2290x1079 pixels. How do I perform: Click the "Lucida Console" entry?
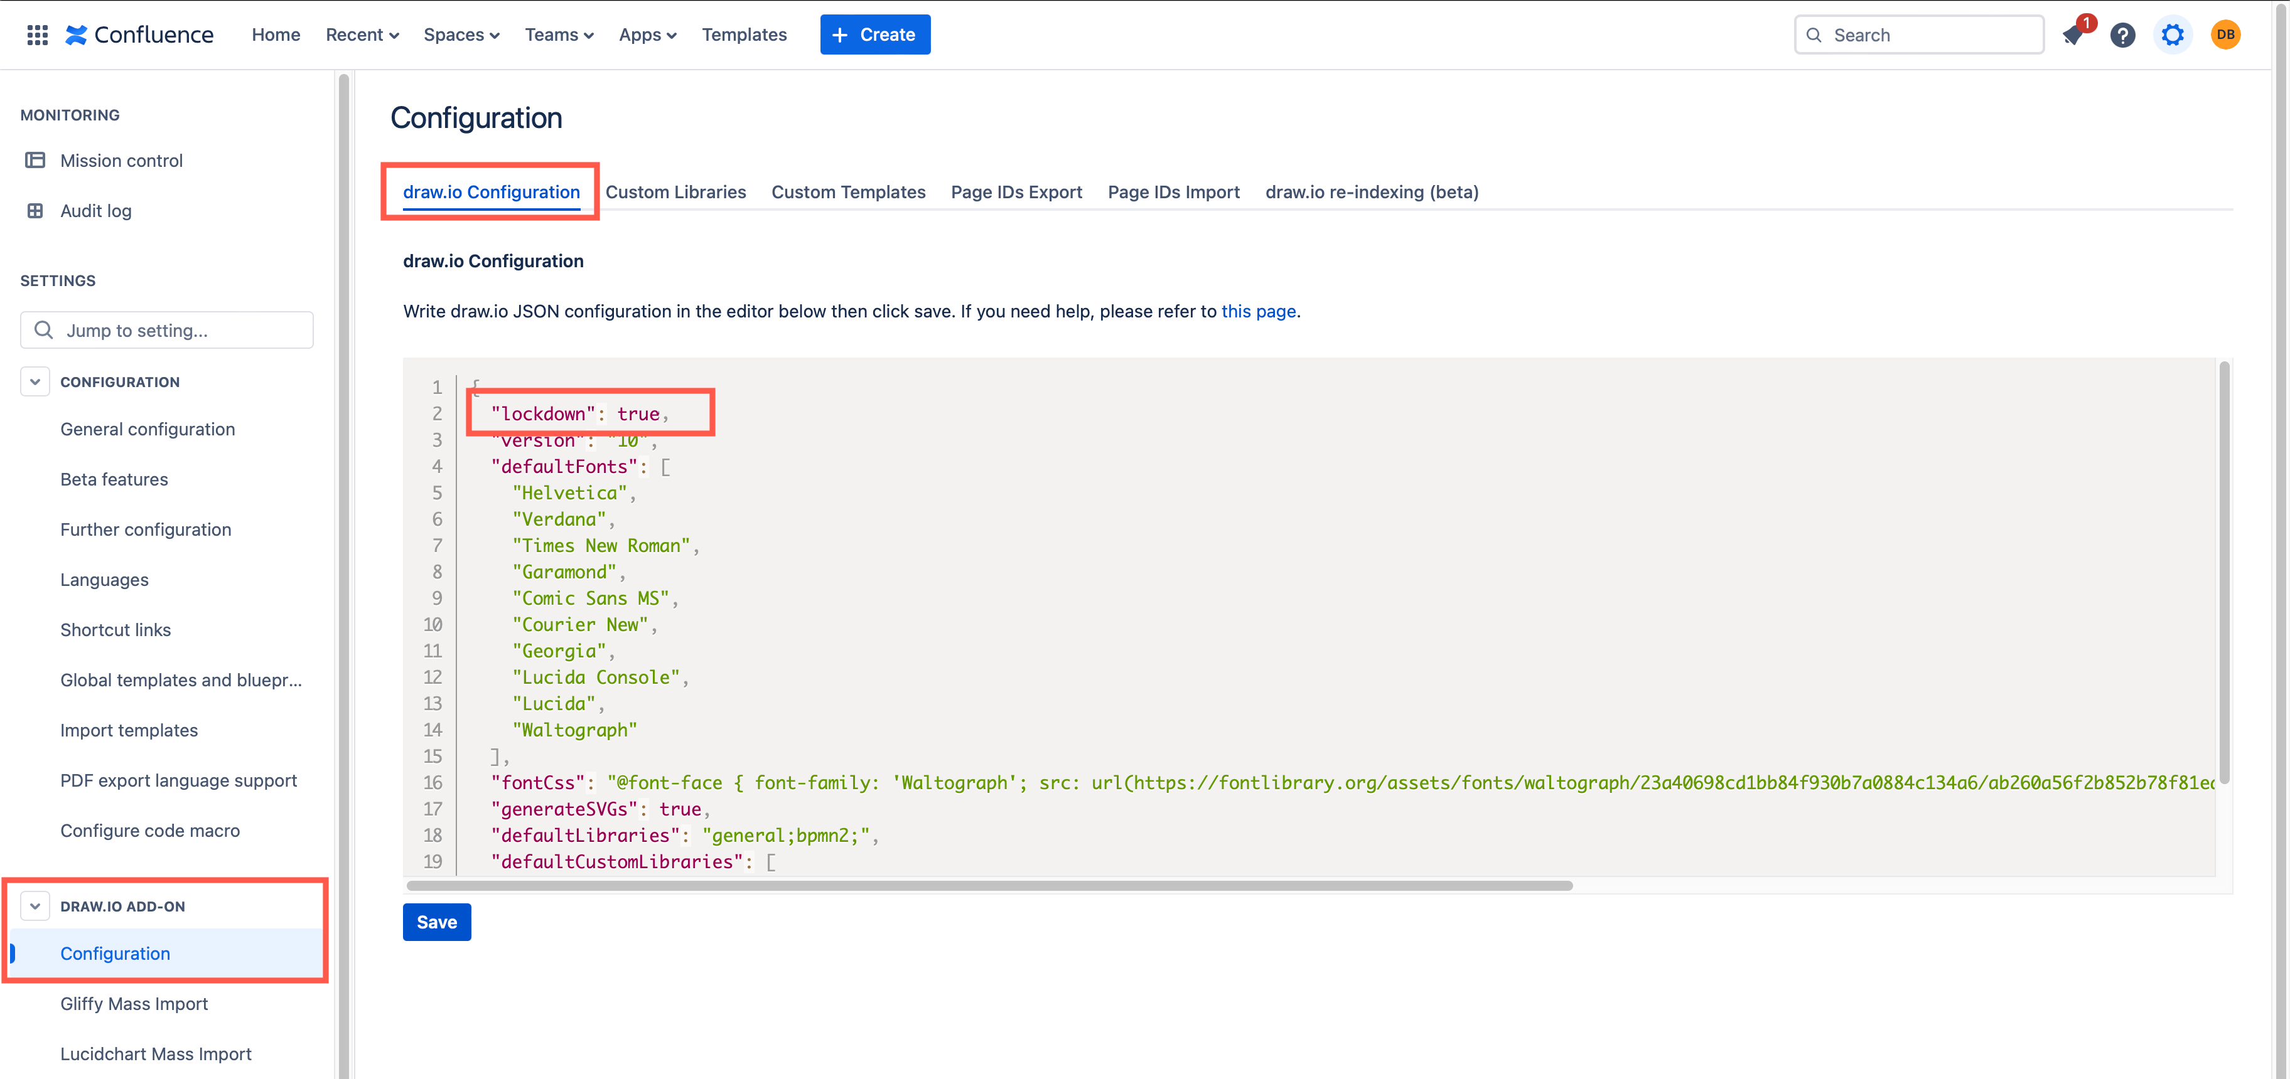click(x=600, y=678)
